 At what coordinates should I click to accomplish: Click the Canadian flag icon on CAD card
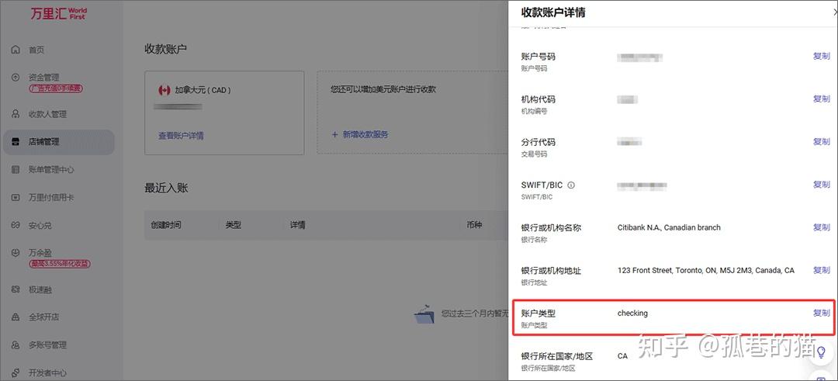[x=164, y=90]
